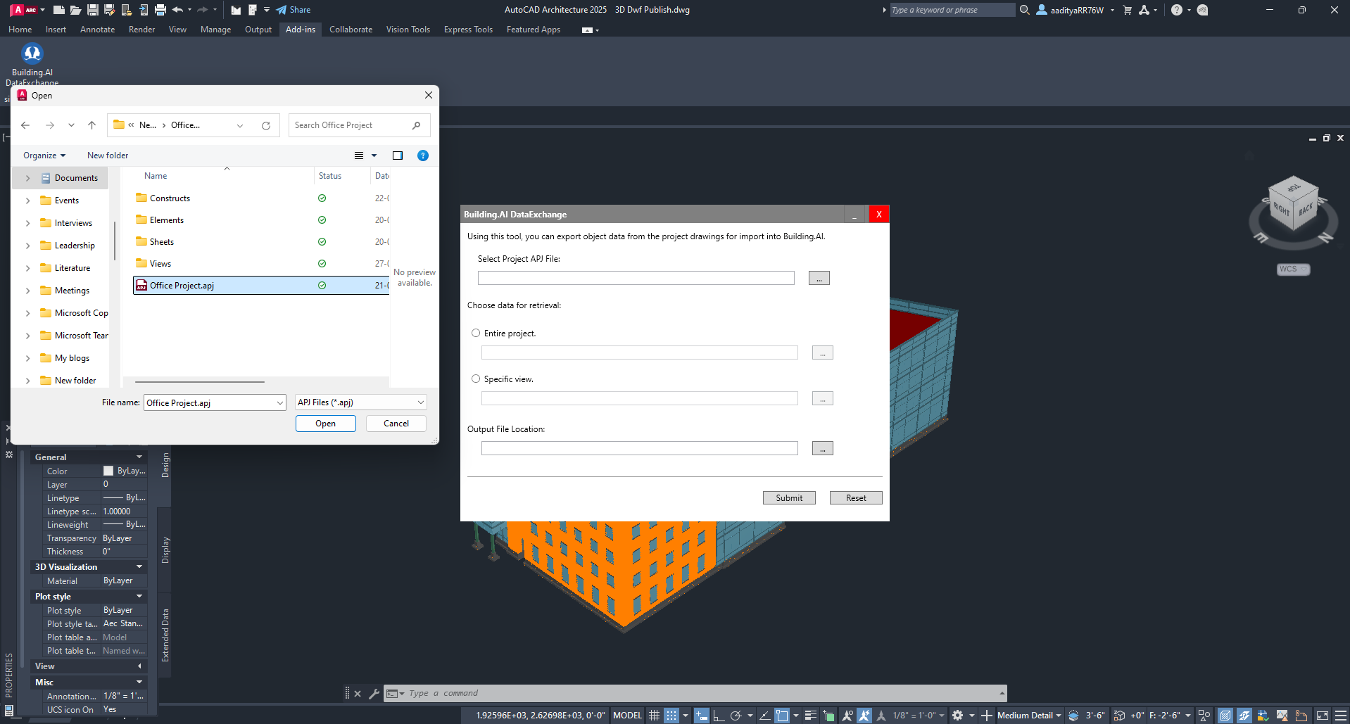Select the Specific view radio button
The image size is (1350, 724).
pos(476,379)
